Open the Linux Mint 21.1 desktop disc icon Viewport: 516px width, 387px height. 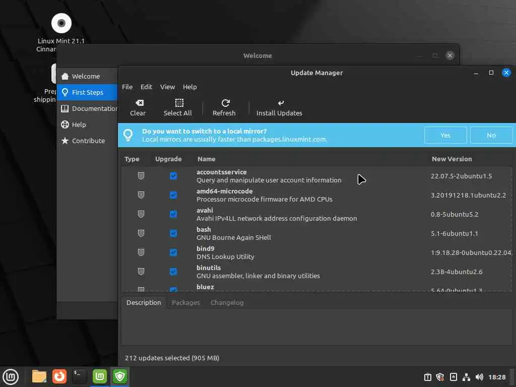(61, 23)
